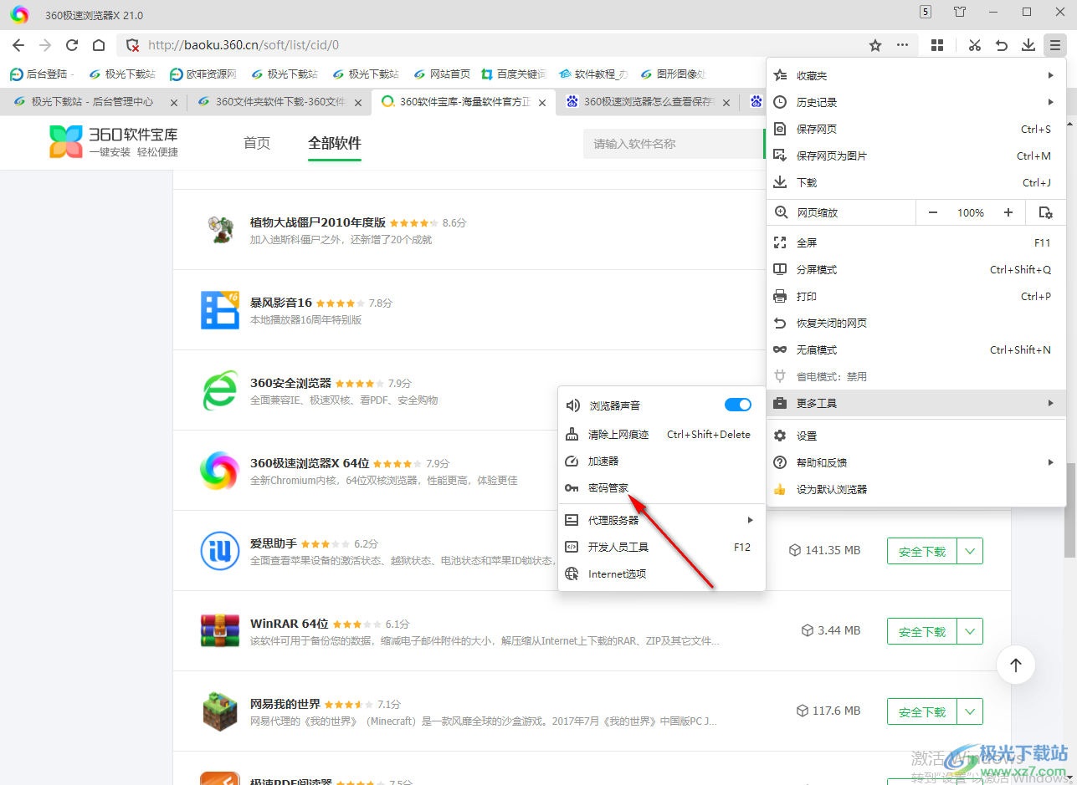
Task: Zoom out with the minus button
Action: point(933,212)
